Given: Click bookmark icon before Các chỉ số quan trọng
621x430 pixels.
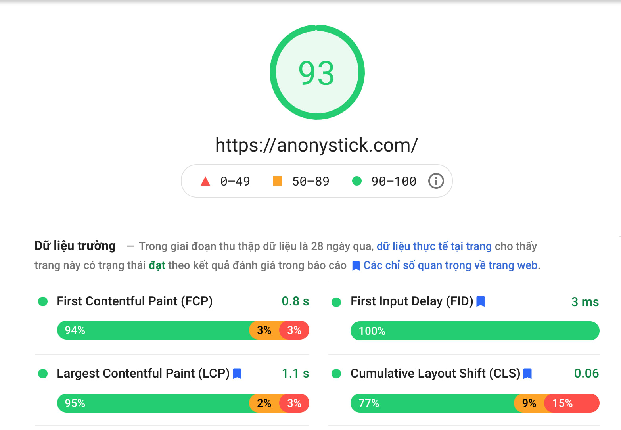Looking at the screenshot, I should click(356, 266).
